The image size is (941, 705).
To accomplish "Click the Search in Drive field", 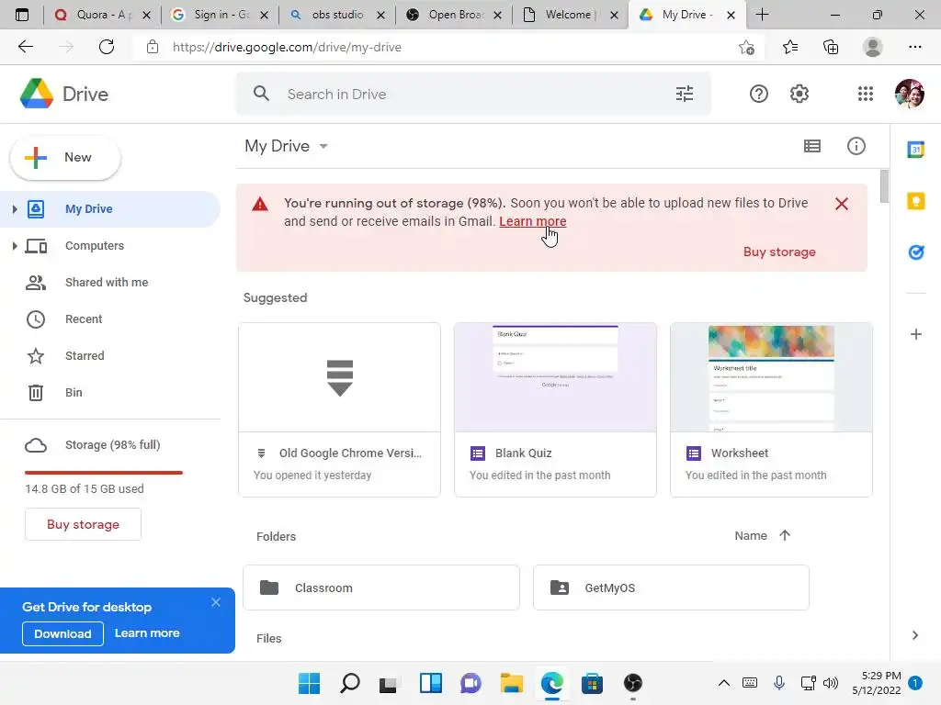I will pos(473,94).
